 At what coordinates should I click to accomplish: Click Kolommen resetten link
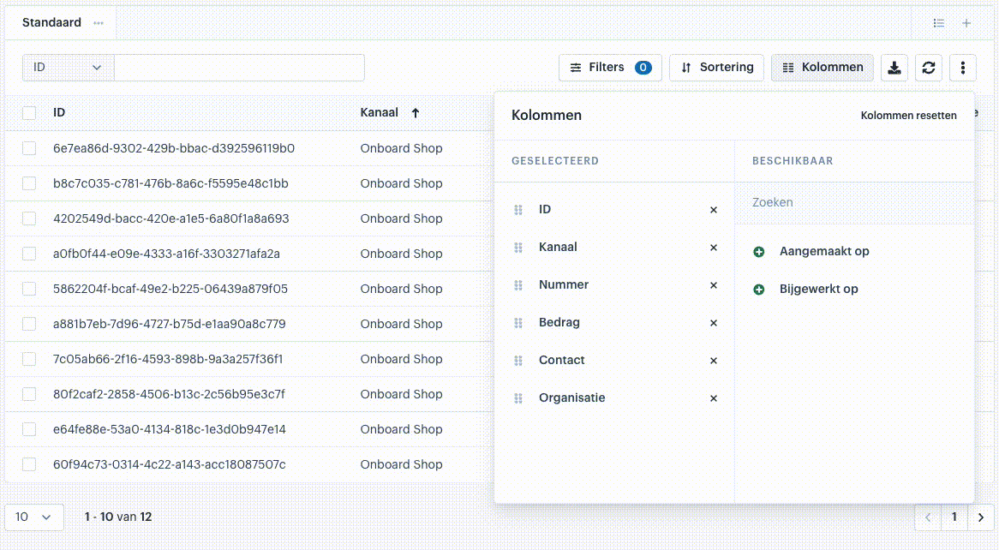[908, 116]
